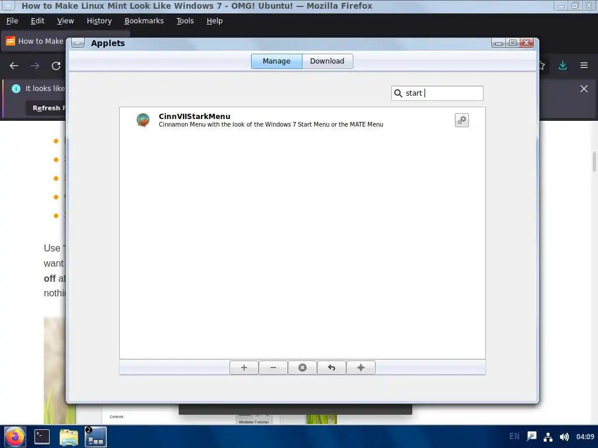Screen dimensions: 598x448
Task: Open terminal from taskbar
Action: [x=42, y=436]
